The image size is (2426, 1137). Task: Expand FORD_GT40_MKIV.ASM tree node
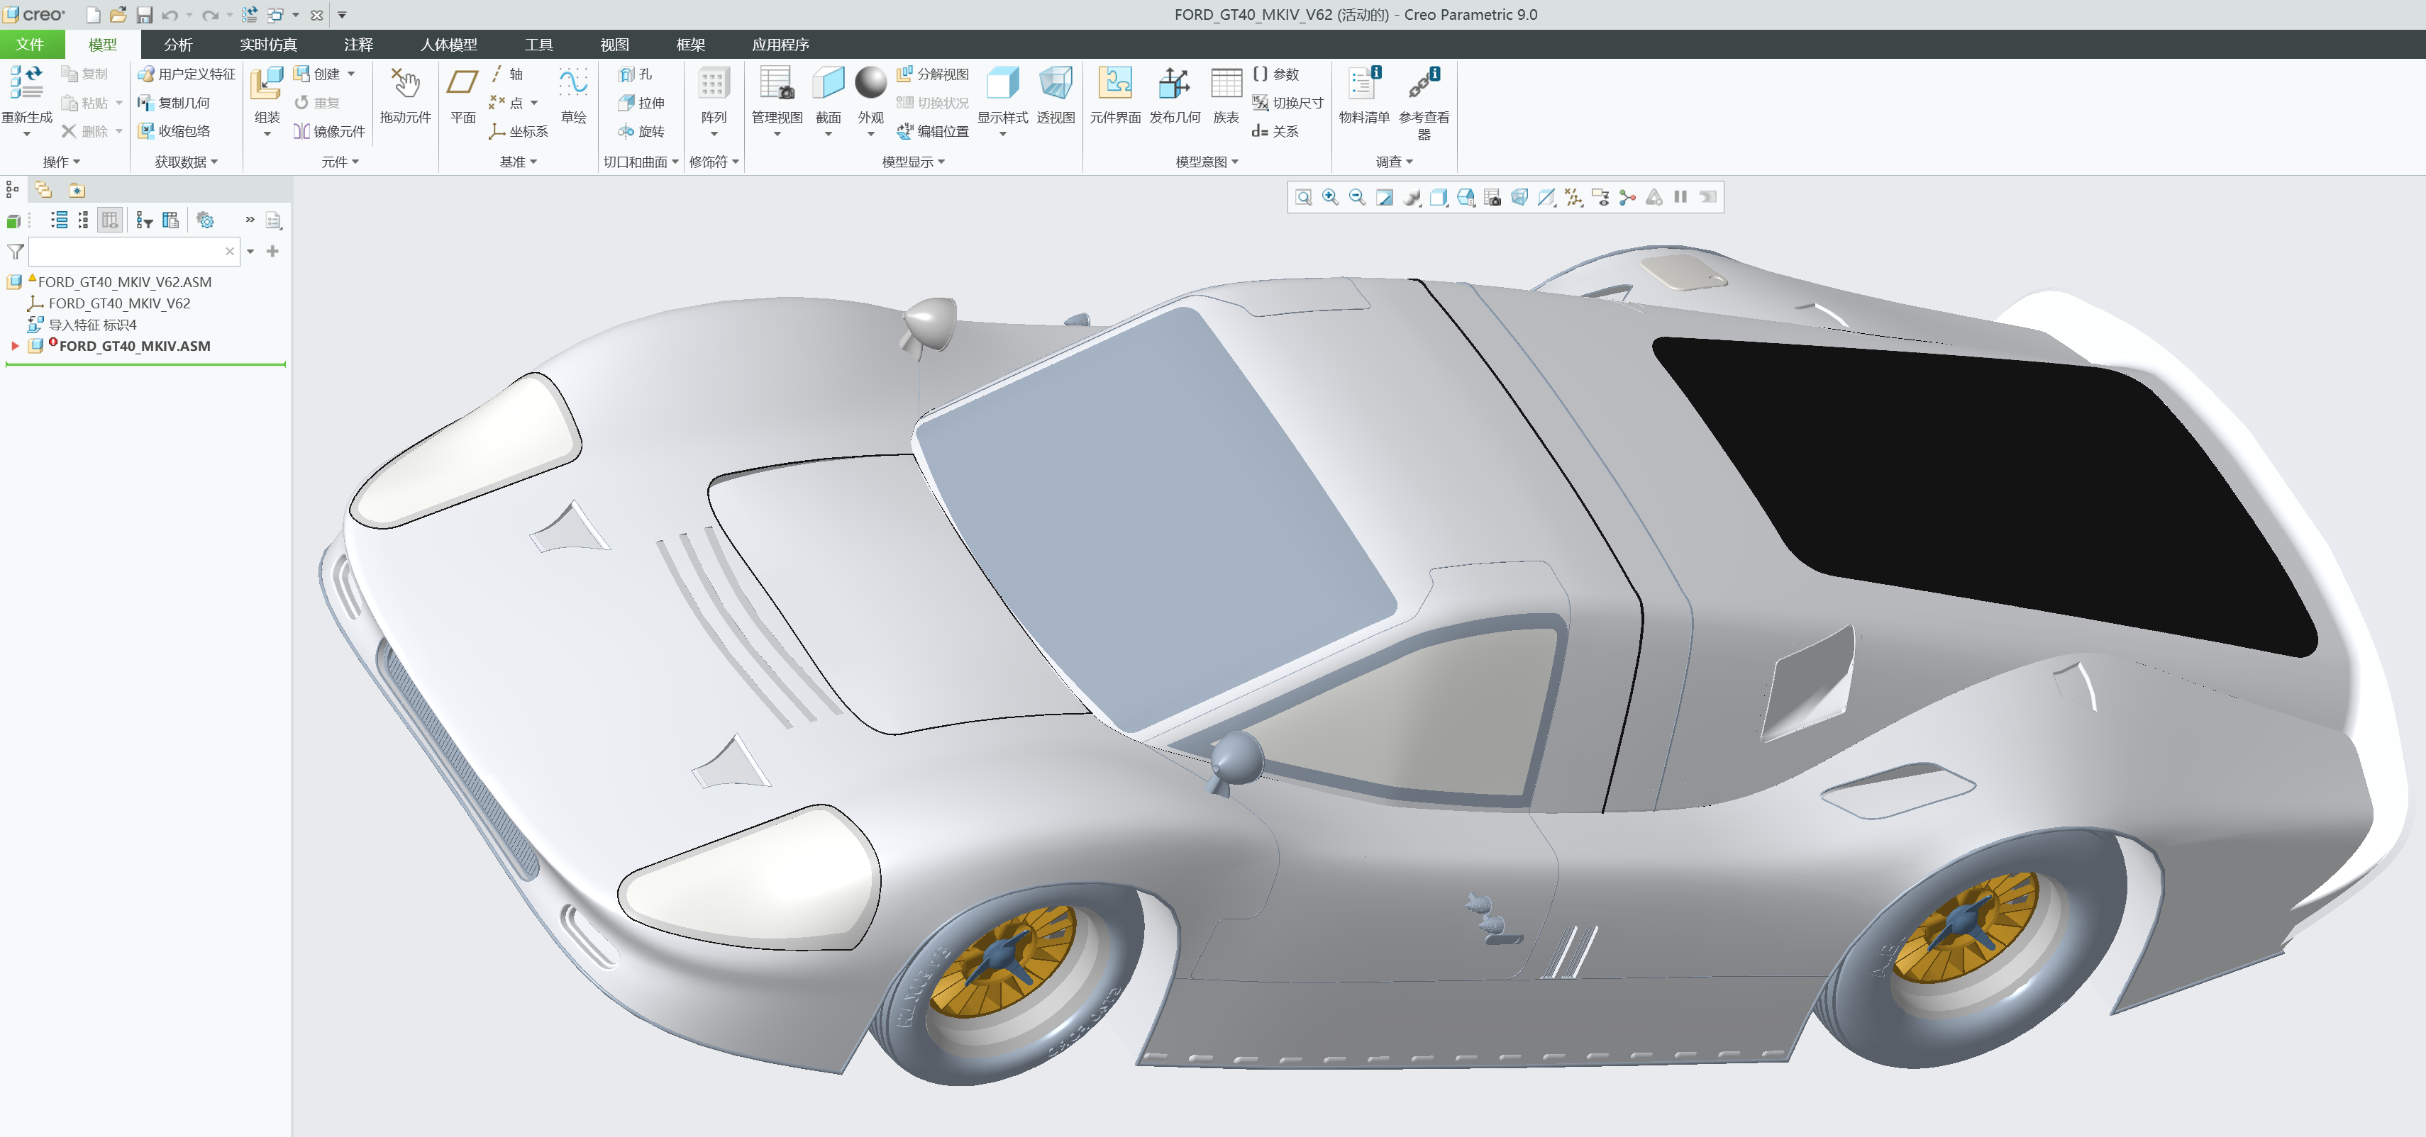(x=15, y=347)
